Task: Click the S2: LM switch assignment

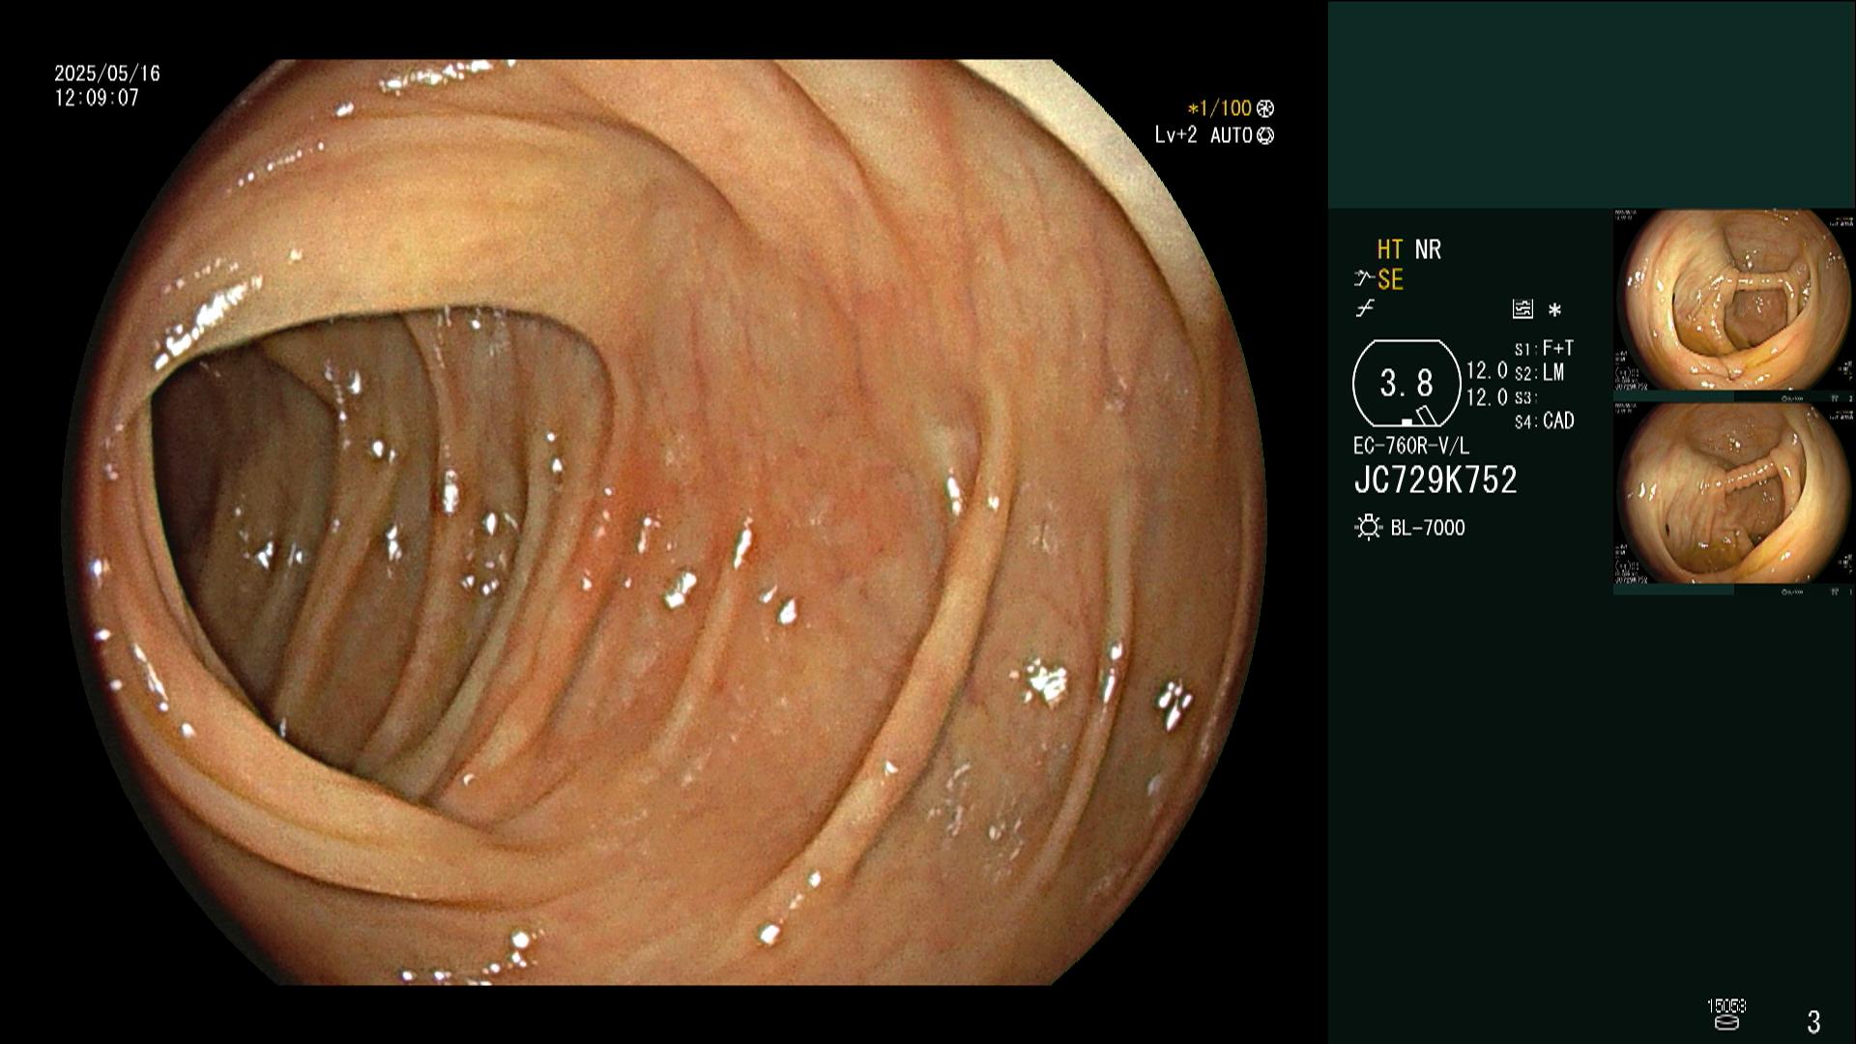Action: point(1539,373)
